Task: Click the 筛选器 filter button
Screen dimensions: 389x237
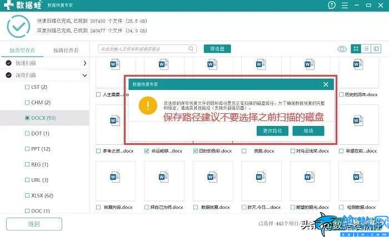Action: click(x=217, y=49)
